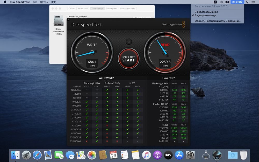
Task: Click the Управлять button in storage window
Action: [142, 17]
